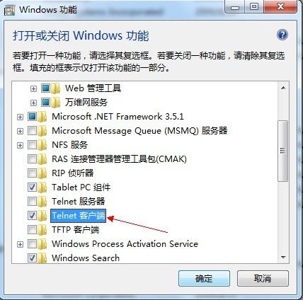Select the folder icon beside Web 管理工具
The width and height of the screenshot is (303, 300).
56,88
